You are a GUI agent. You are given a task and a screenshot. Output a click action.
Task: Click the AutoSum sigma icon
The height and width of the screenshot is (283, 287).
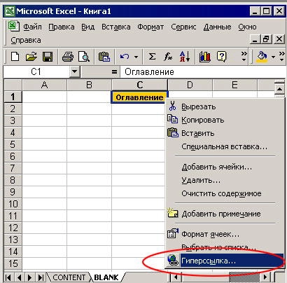[x=152, y=57]
